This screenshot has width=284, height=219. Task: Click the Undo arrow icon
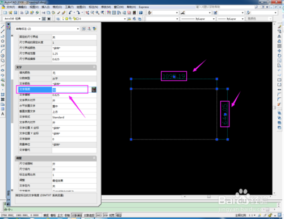pyautogui.click(x=70, y=13)
